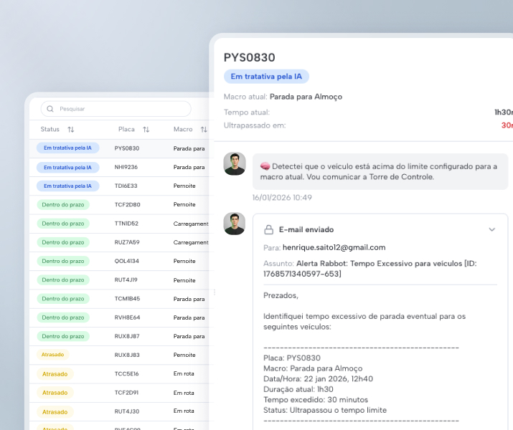Click the search magnifier icon
This screenshot has width=513, height=430.
point(51,109)
